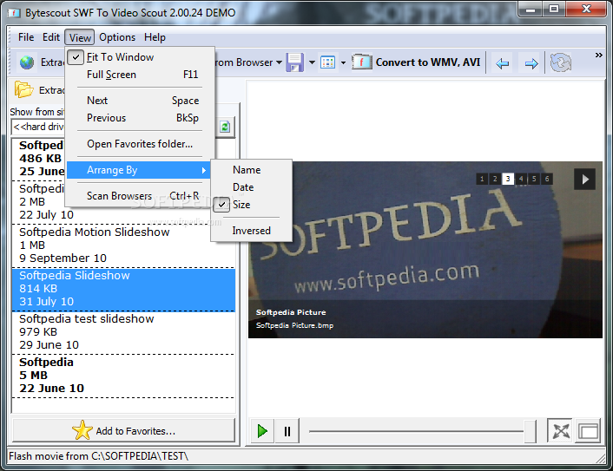Viewport: 613px width, 471px height.
Task: Jump to slide 1 in preview
Action: click(482, 179)
